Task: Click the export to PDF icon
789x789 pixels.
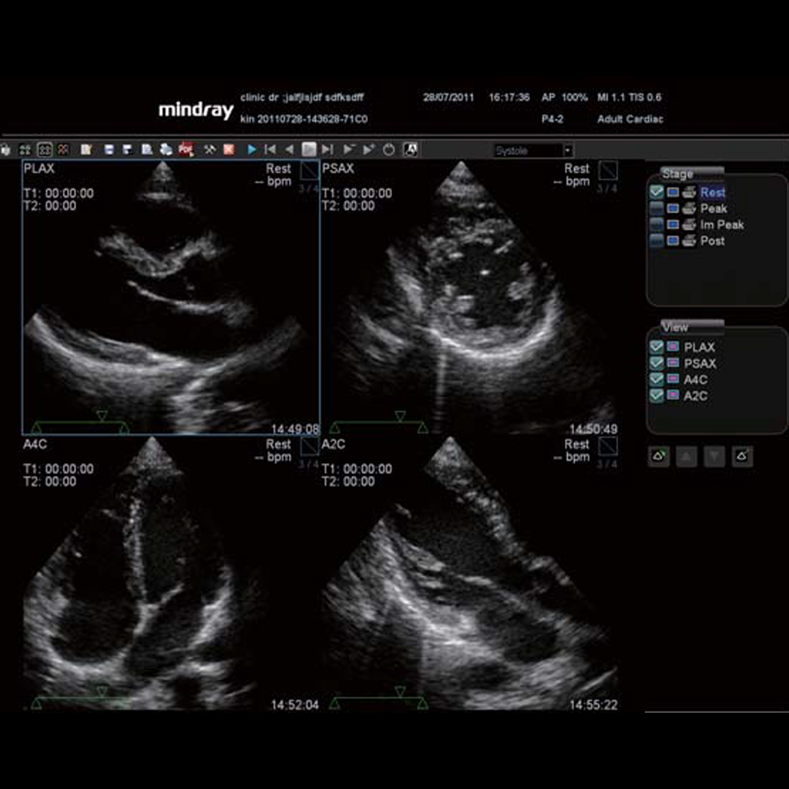Action: point(186,150)
